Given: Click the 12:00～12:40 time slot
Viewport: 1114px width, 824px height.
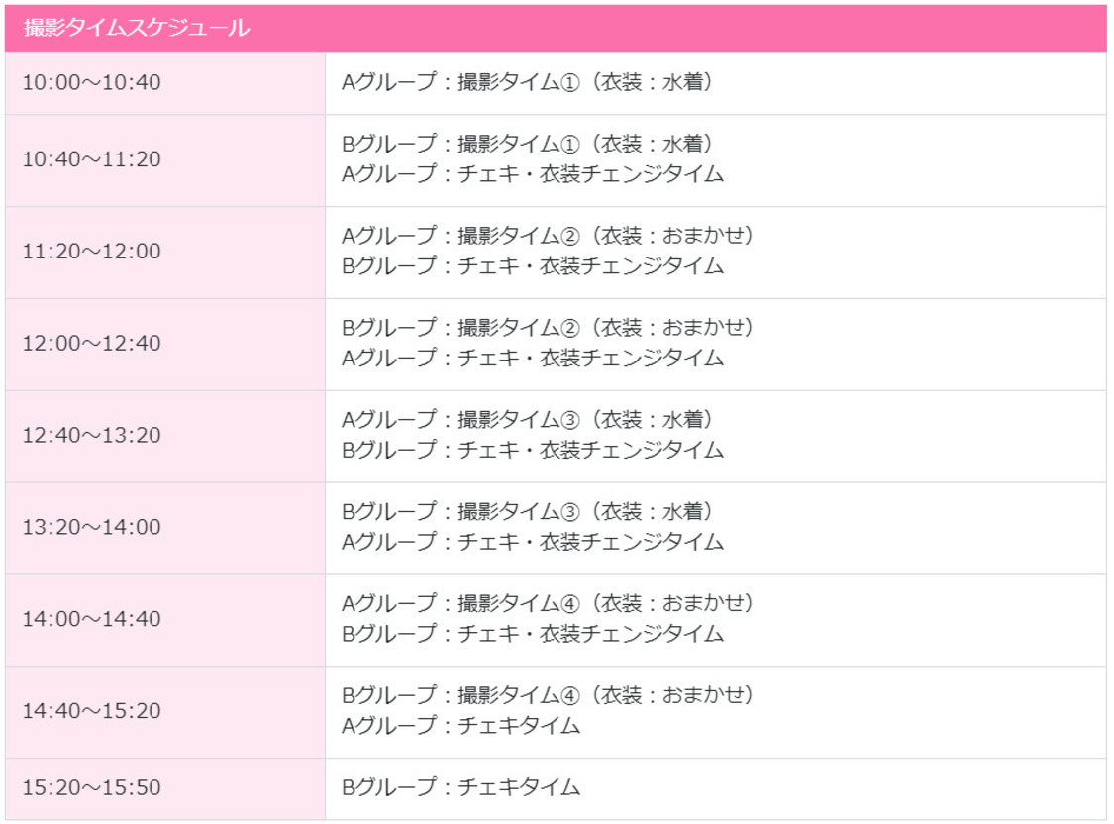Looking at the screenshot, I should [91, 345].
